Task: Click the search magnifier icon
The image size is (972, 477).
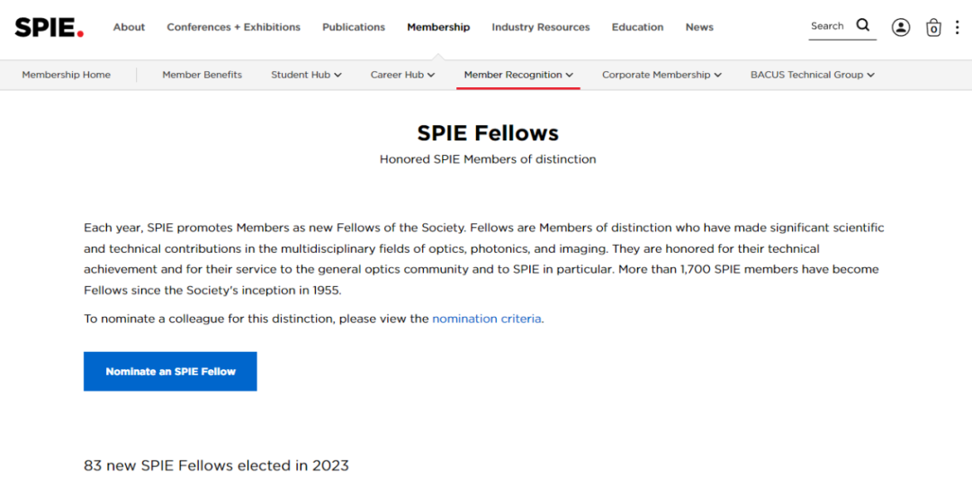Action: pos(863,25)
